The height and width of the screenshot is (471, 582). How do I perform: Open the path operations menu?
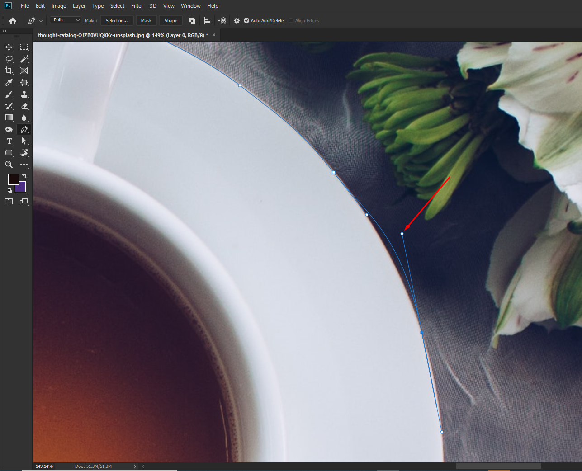tap(192, 21)
